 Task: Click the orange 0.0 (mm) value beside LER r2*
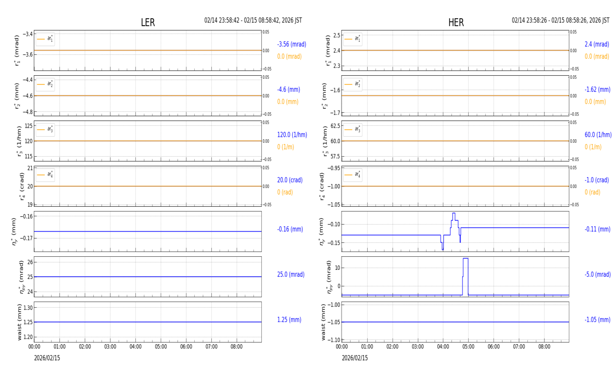coord(288,102)
